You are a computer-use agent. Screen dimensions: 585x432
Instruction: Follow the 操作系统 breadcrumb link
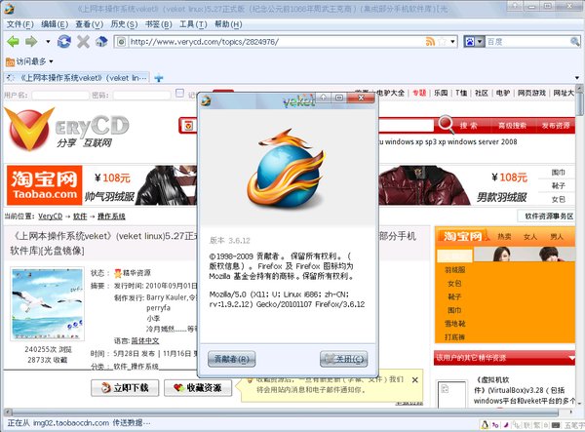coord(111,216)
